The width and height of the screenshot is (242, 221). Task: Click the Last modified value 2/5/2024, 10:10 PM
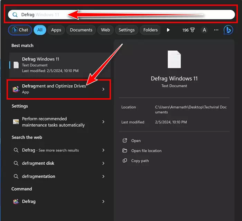pyautogui.click(x=171, y=122)
